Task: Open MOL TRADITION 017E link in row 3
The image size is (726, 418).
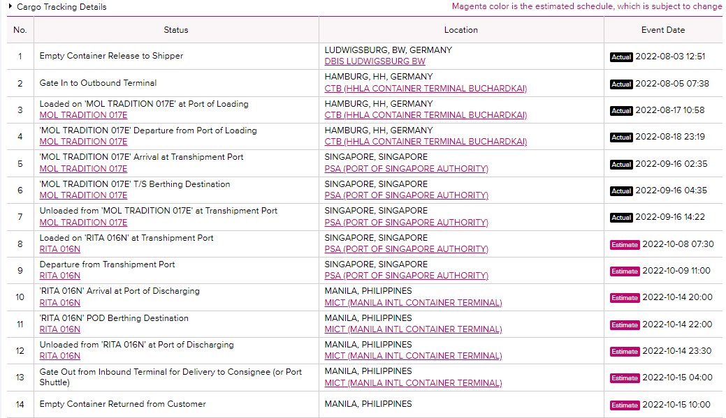Action: click(83, 114)
